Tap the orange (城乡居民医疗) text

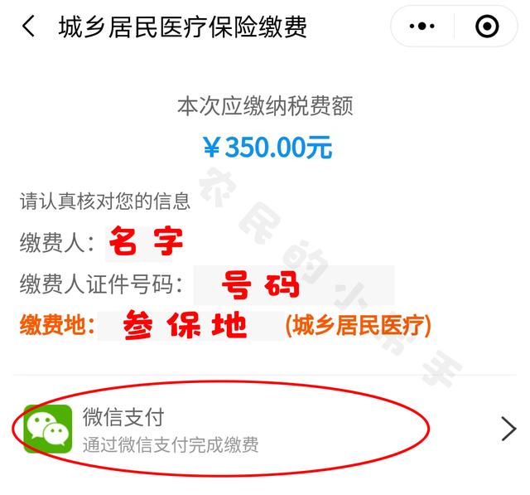tap(359, 326)
